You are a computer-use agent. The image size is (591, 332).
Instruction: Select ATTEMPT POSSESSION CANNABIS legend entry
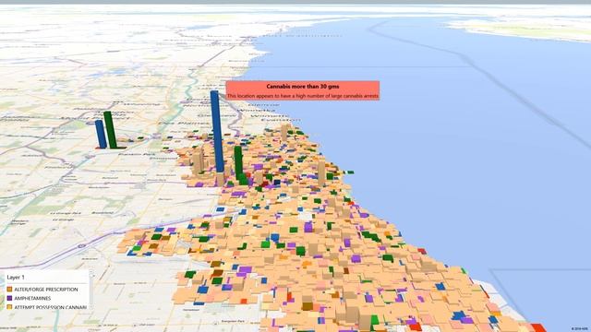[x=47, y=307]
